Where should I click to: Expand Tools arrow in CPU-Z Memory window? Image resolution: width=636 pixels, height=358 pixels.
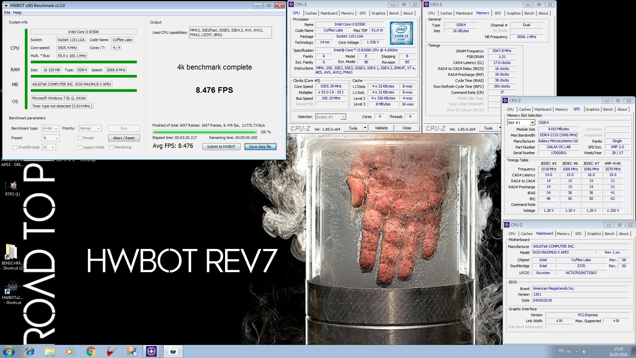500,128
